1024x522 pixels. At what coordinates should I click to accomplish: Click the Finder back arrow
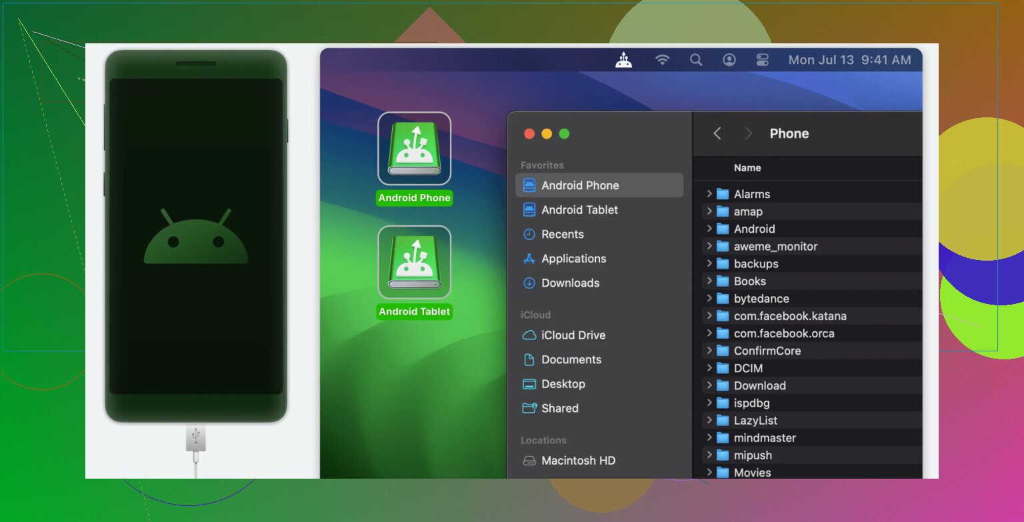pyautogui.click(x=717, y=133)
